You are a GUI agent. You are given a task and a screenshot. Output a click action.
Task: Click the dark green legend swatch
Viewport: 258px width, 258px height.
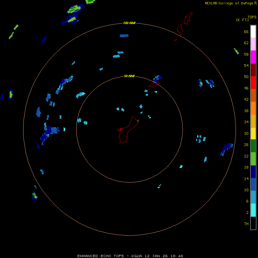253,146
